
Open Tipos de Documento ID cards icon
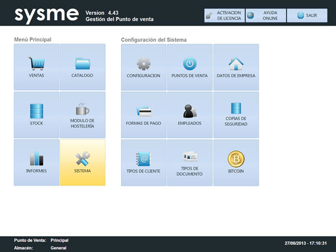[x=190, y=156]
